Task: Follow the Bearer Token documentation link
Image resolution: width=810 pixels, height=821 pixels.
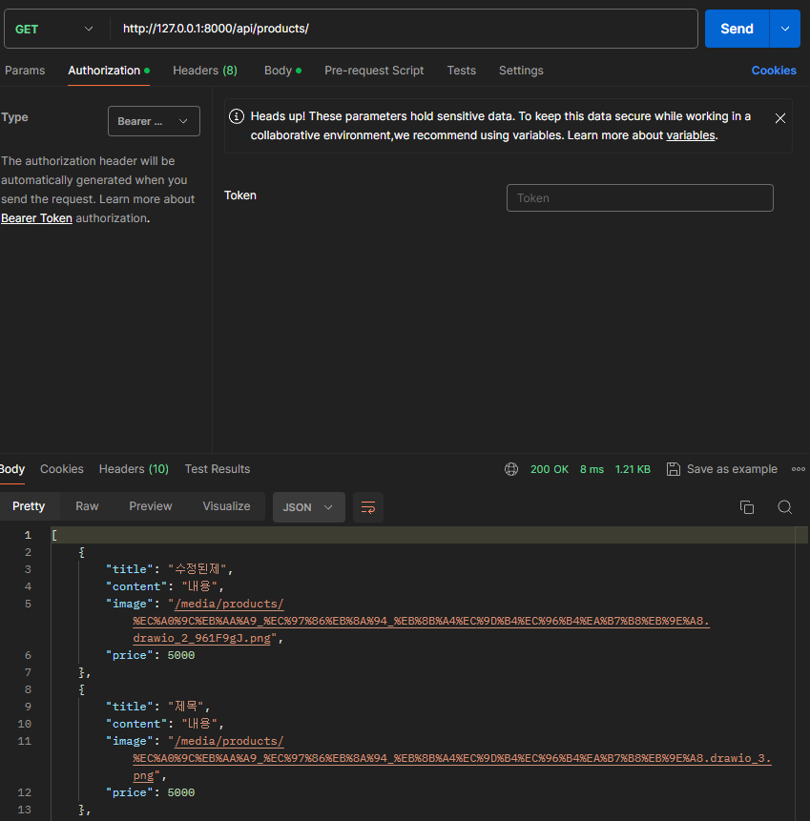Action: [36, 218]
